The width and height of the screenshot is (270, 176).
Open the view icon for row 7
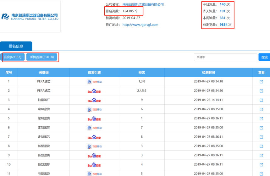[x=261, y=137]
